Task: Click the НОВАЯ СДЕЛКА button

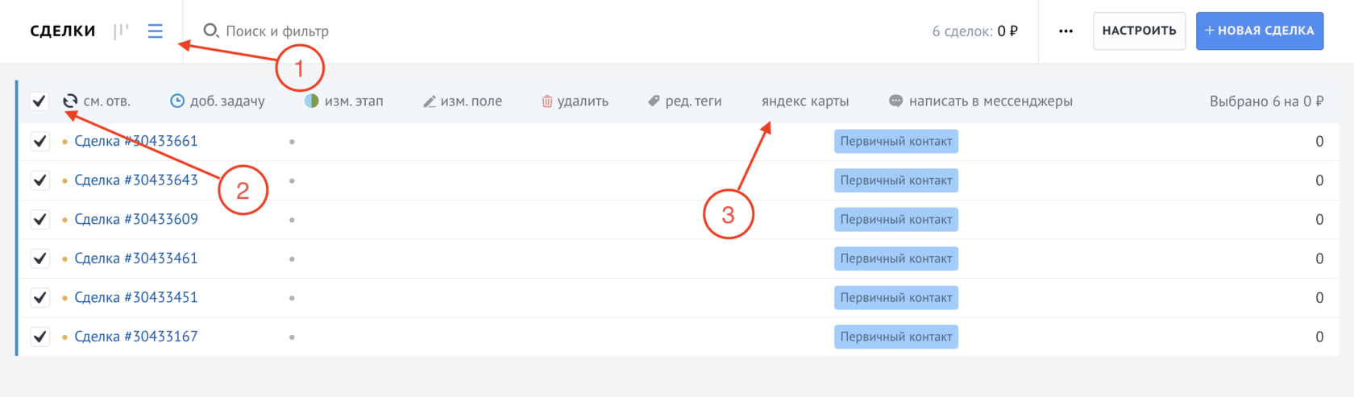Action: tap(1259, 31)
